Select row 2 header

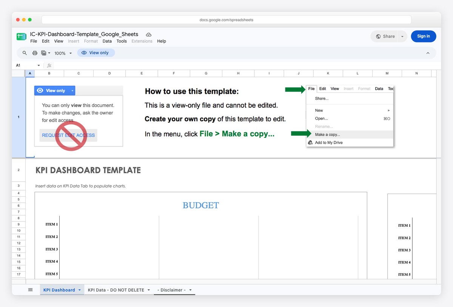[18, 170]
